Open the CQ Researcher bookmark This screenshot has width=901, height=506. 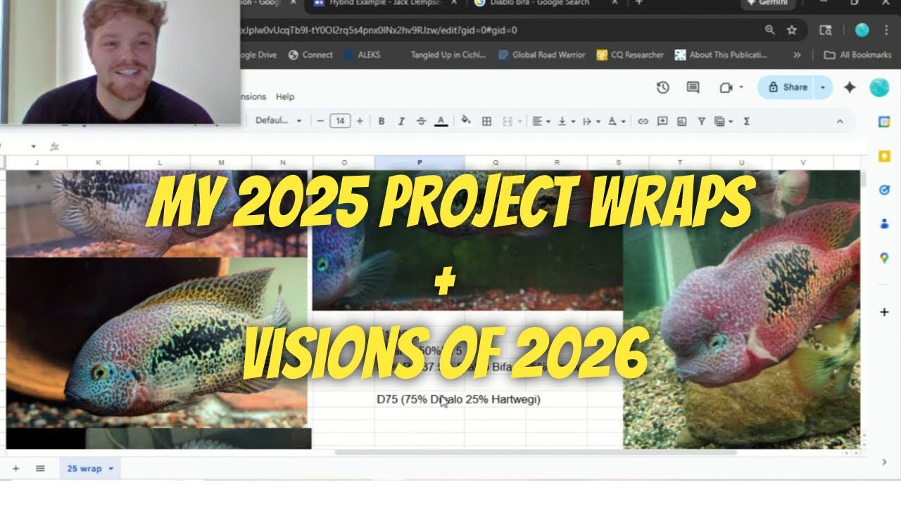tap(630, 55)
